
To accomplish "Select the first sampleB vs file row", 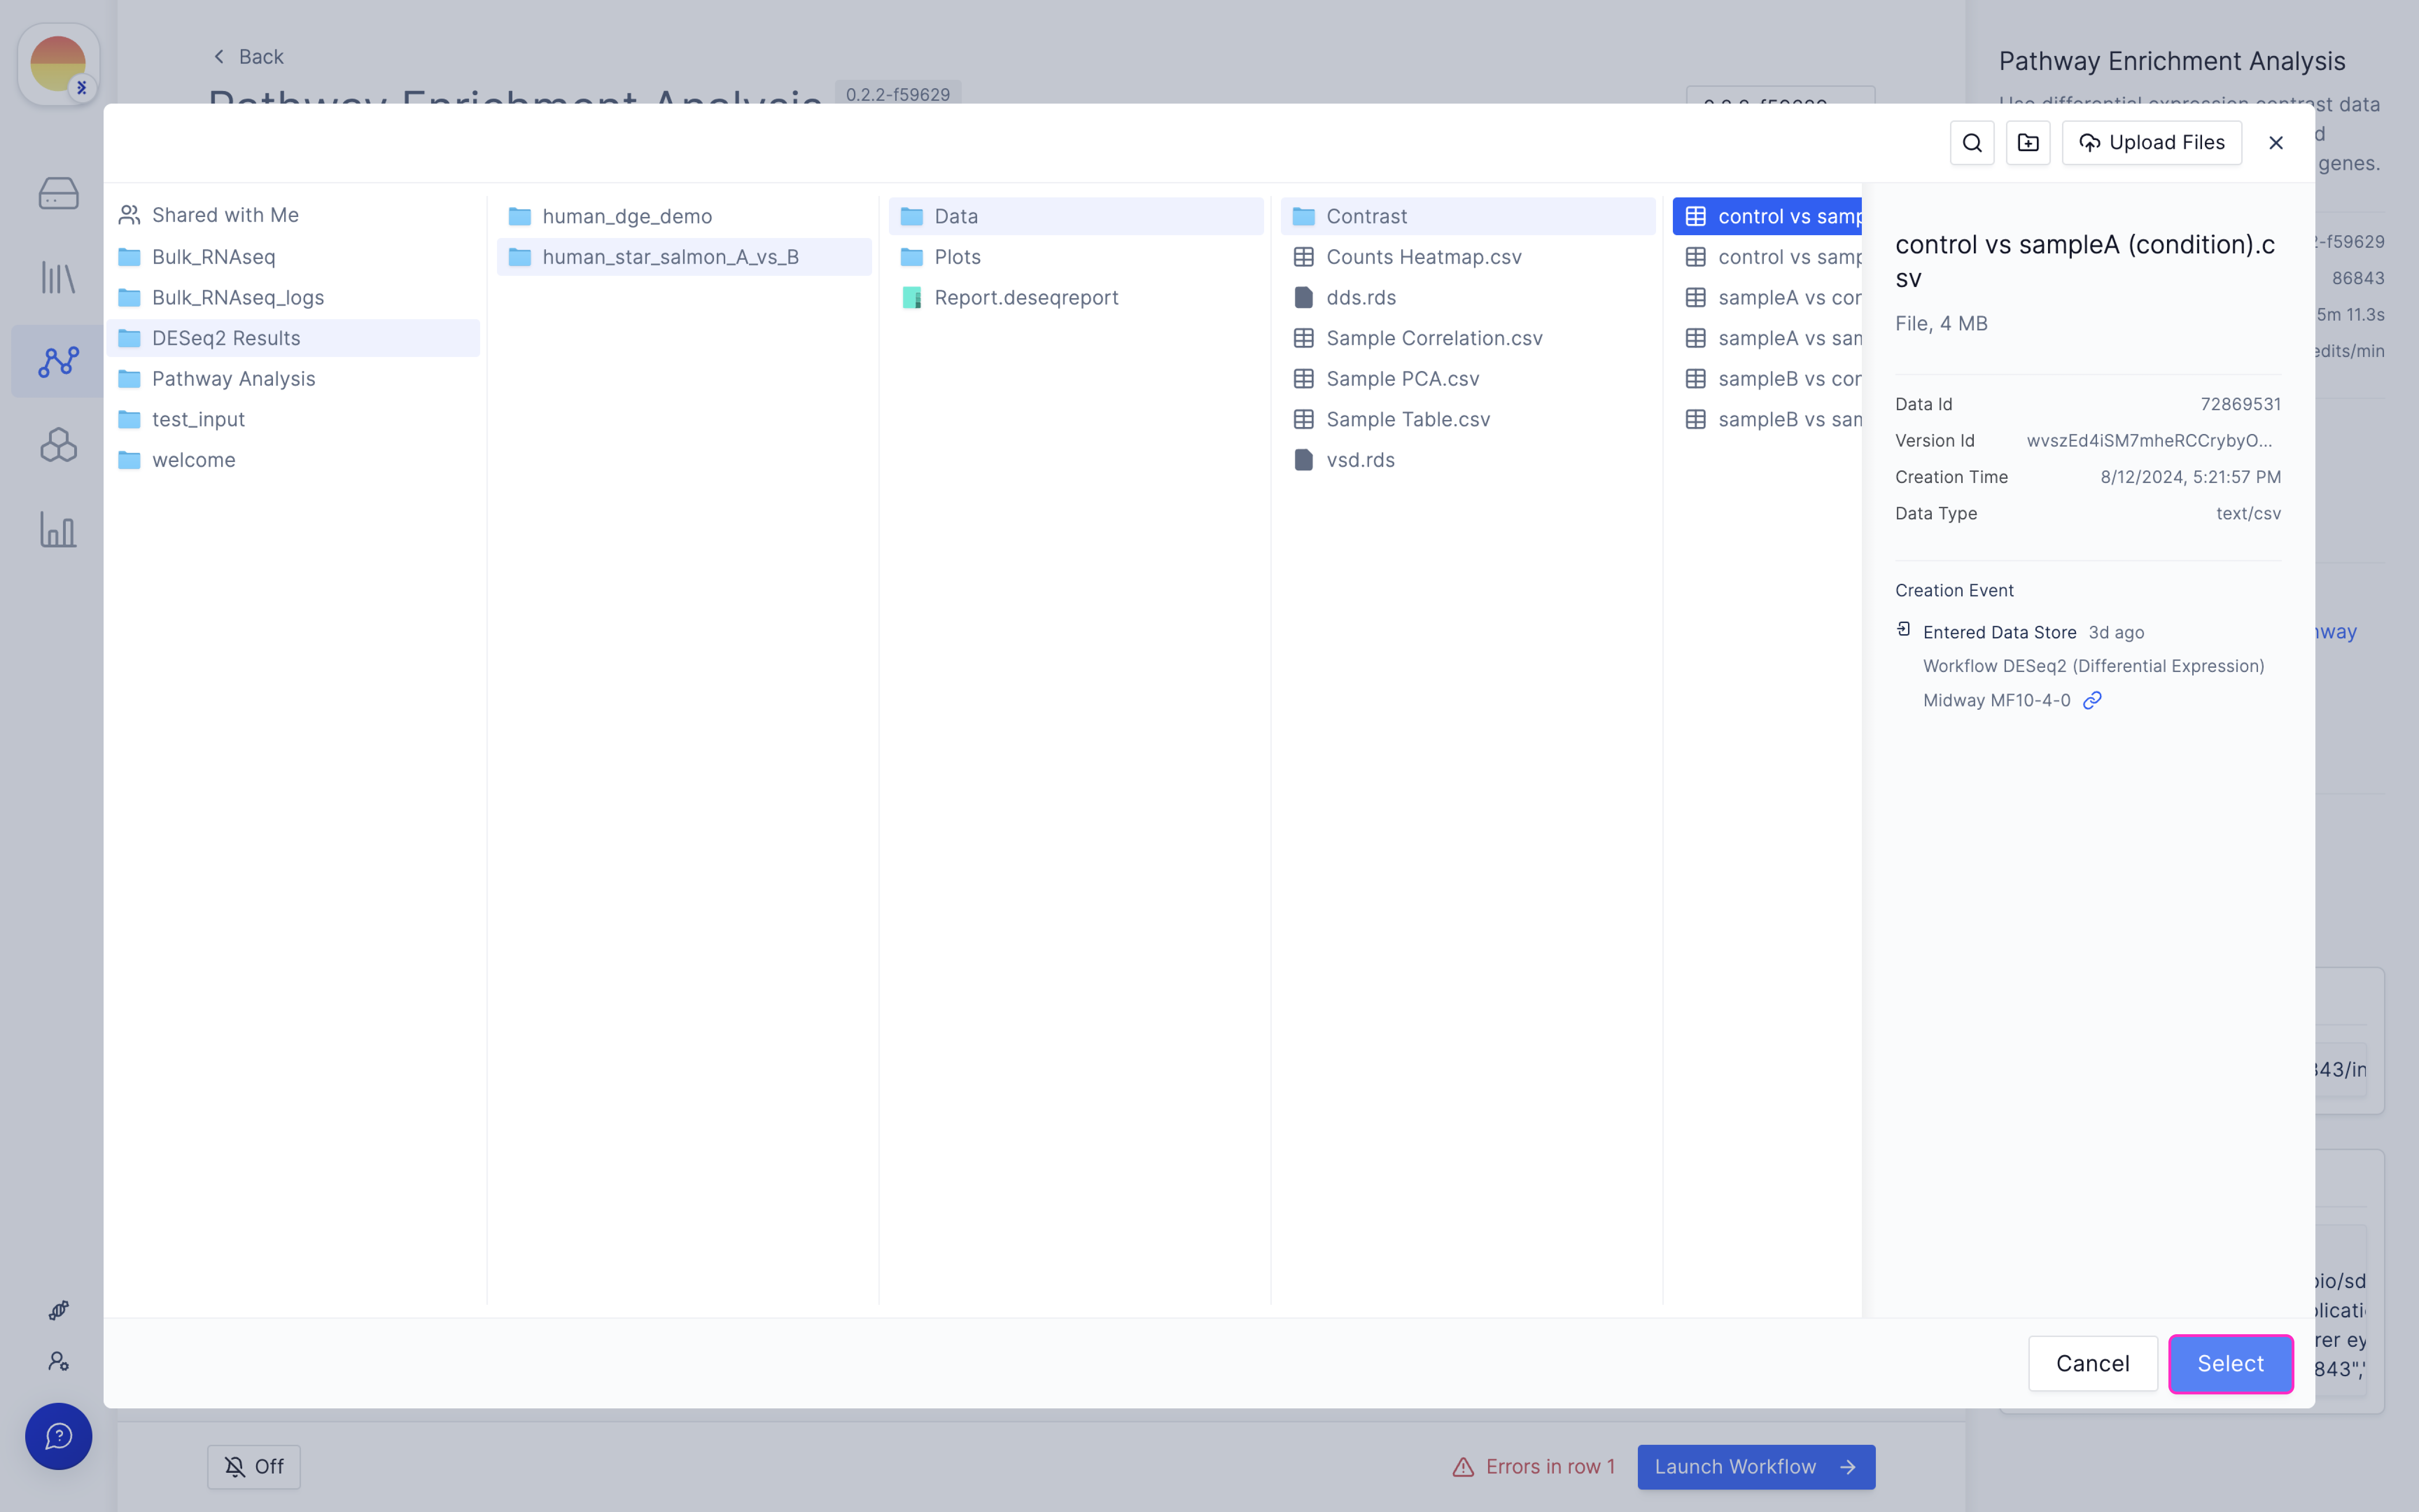I will point(1767,379).
